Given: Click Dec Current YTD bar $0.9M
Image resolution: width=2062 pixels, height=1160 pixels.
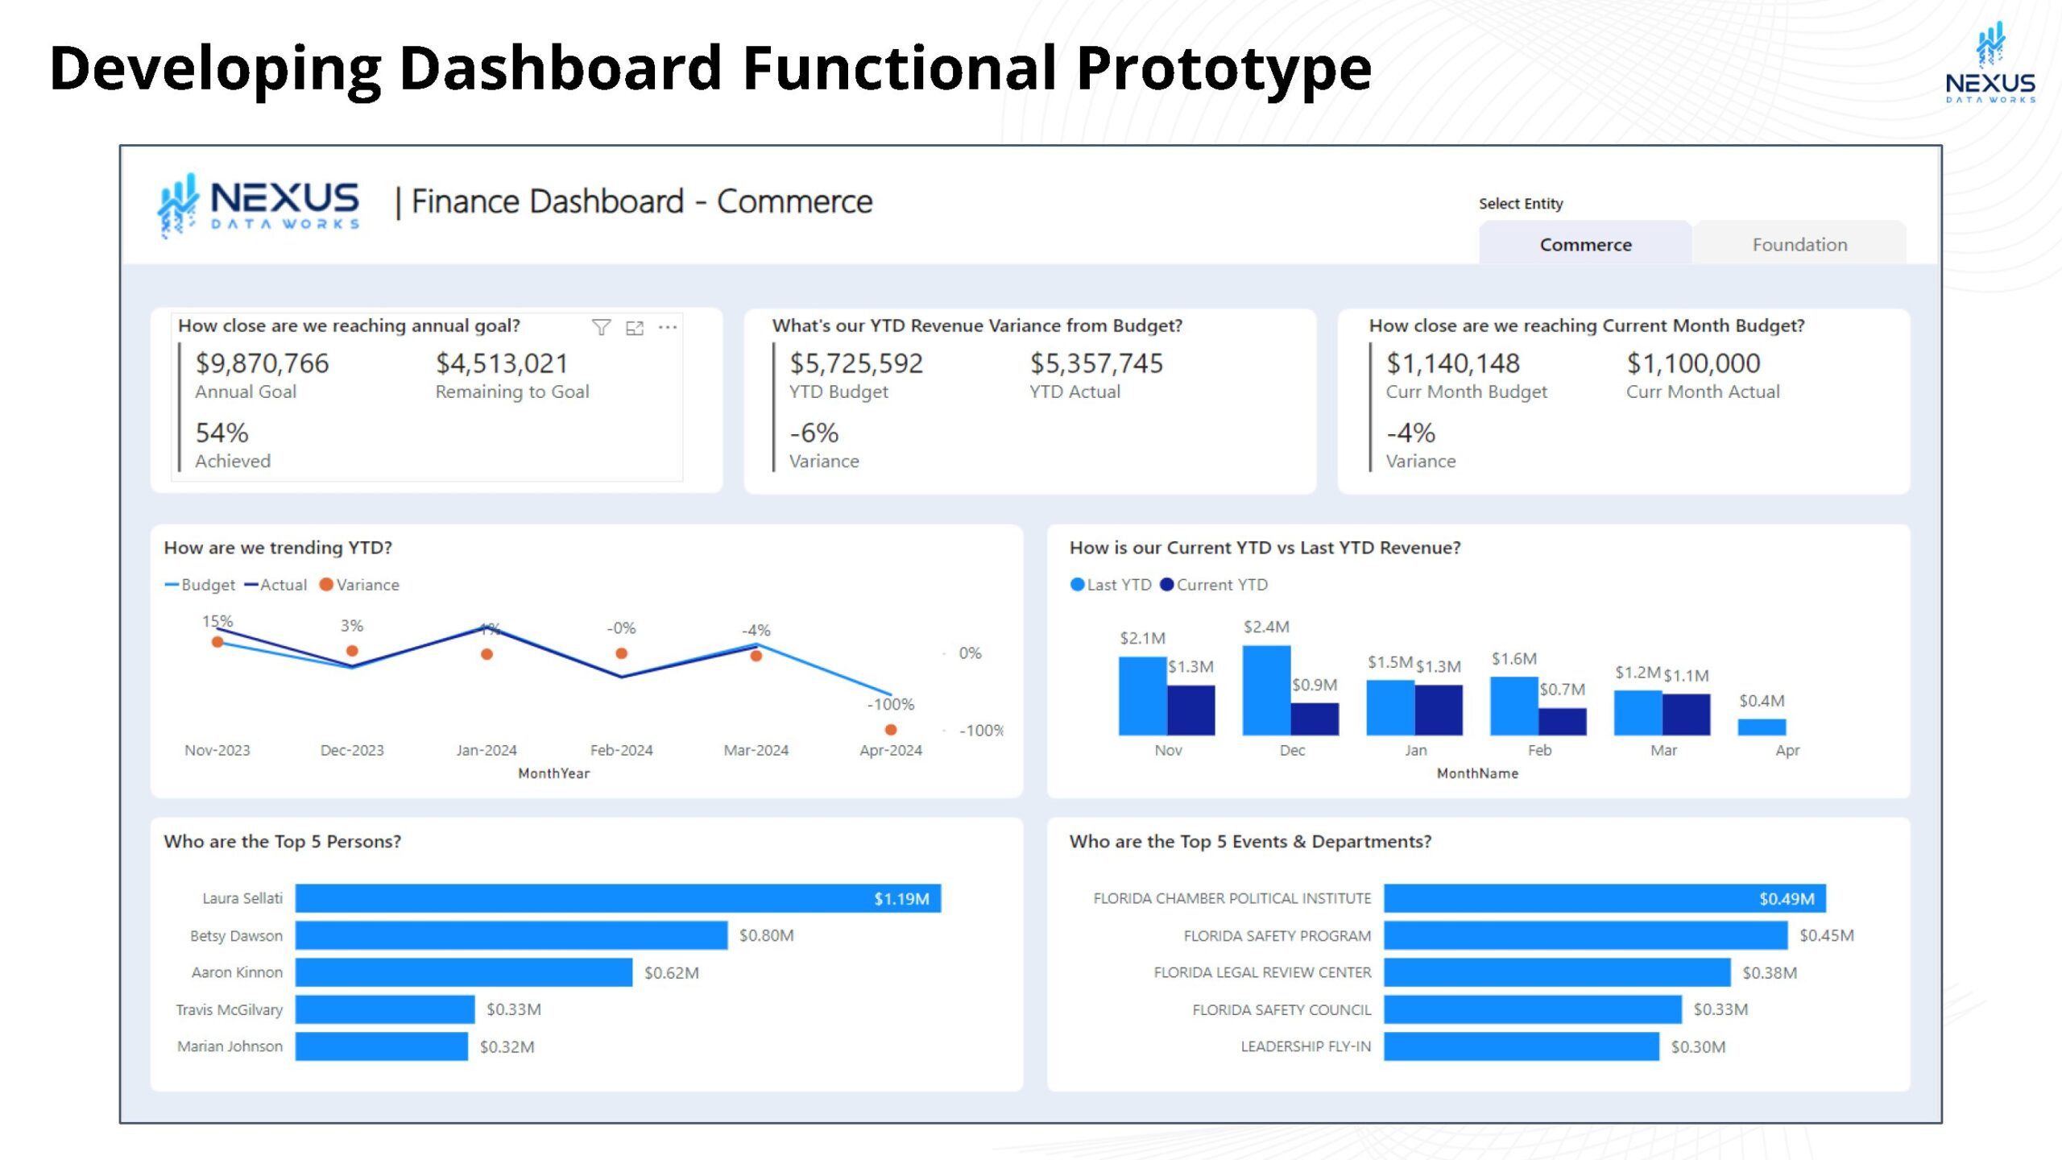Looking at the screenshot, I should (x=1315, y=719).
